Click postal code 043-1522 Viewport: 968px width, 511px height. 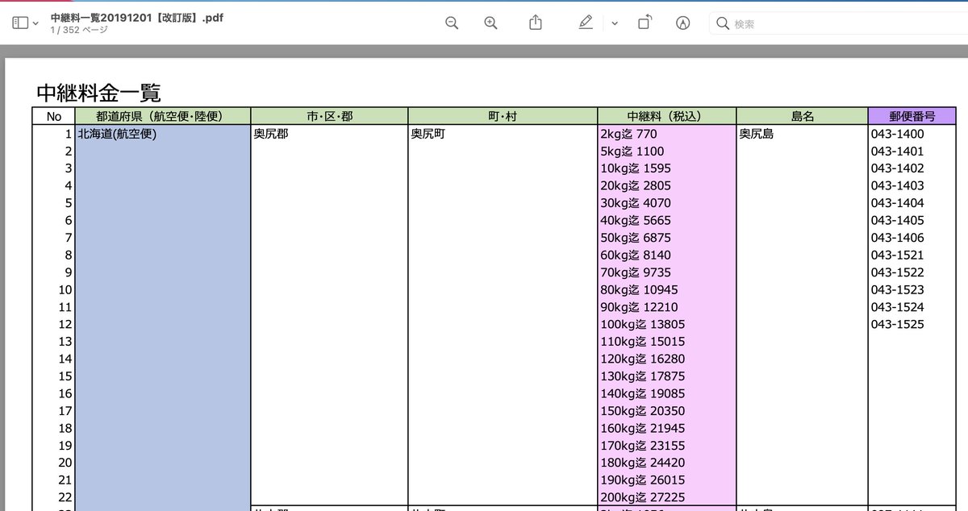pyautogui.click(x=898, y=272)
